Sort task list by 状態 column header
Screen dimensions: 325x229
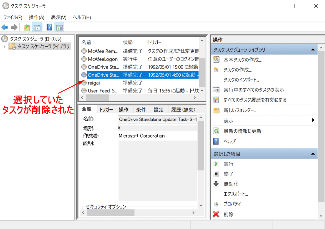(132, 42)
